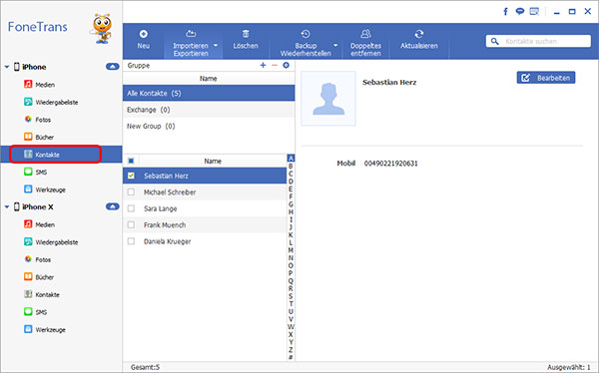Viewport: 599px width, 373px height.
Task: Jump to letter S in alphabet index
Action: click(x=291, y=296)
